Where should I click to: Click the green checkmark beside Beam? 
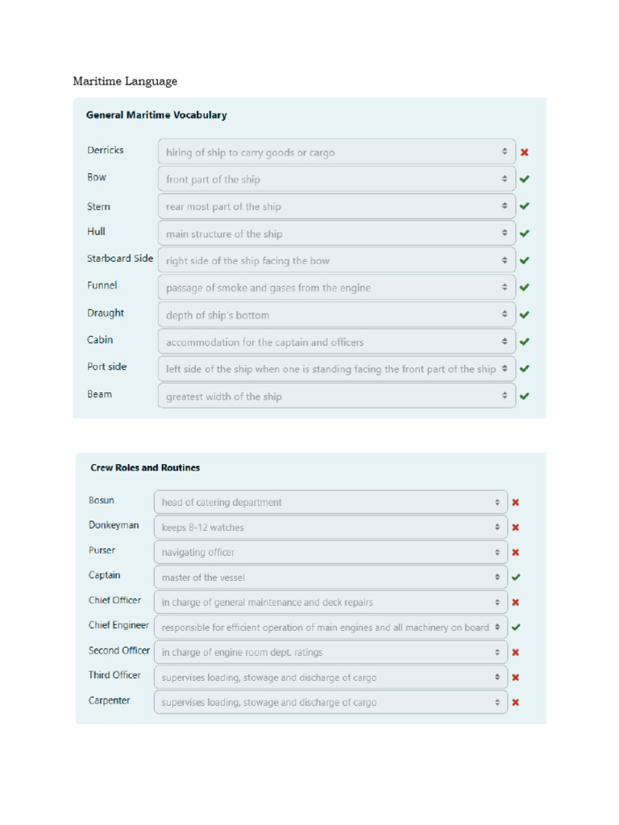coord(525,396)
